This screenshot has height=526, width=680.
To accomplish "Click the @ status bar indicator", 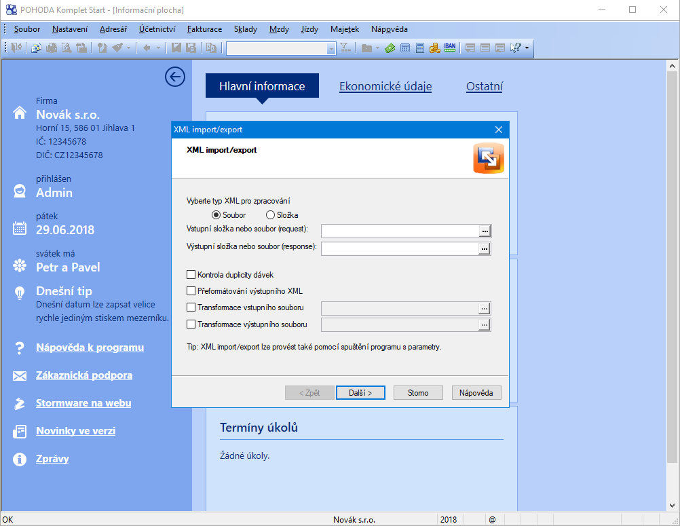I will [x=492, y=519].
